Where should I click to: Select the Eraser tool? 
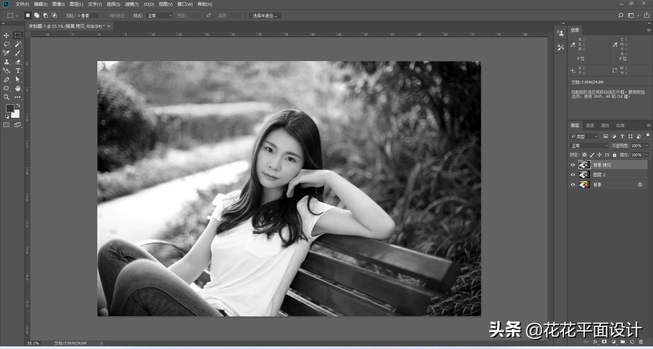(18, 62)
